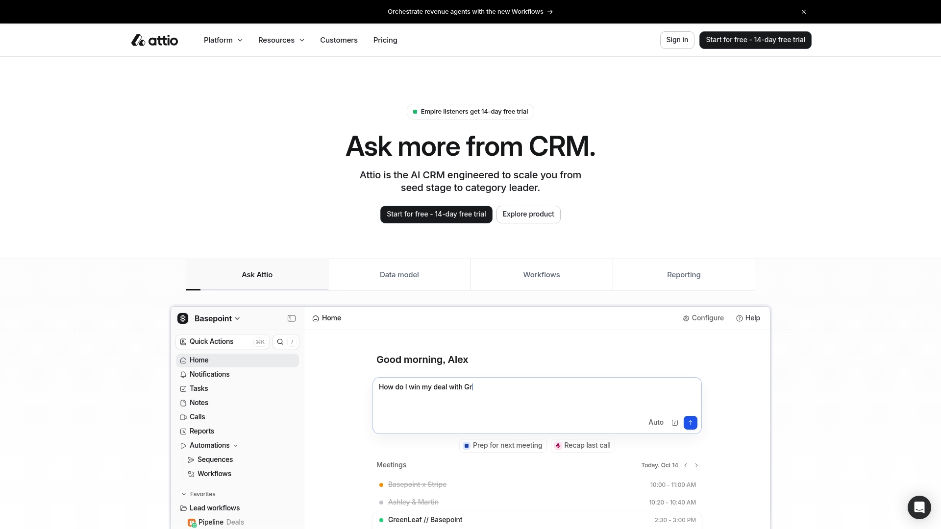941x529 pixels.
Task: Open the Basepoint x Stripe meeting
Action: [x=537, y=485]
